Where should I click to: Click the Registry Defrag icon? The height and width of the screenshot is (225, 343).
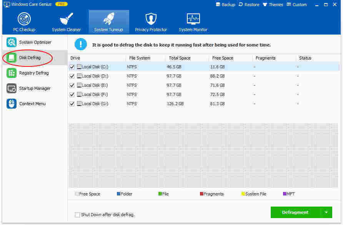coord(12,73)
